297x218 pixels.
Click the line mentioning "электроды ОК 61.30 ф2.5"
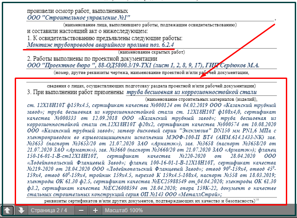[152, 181]
